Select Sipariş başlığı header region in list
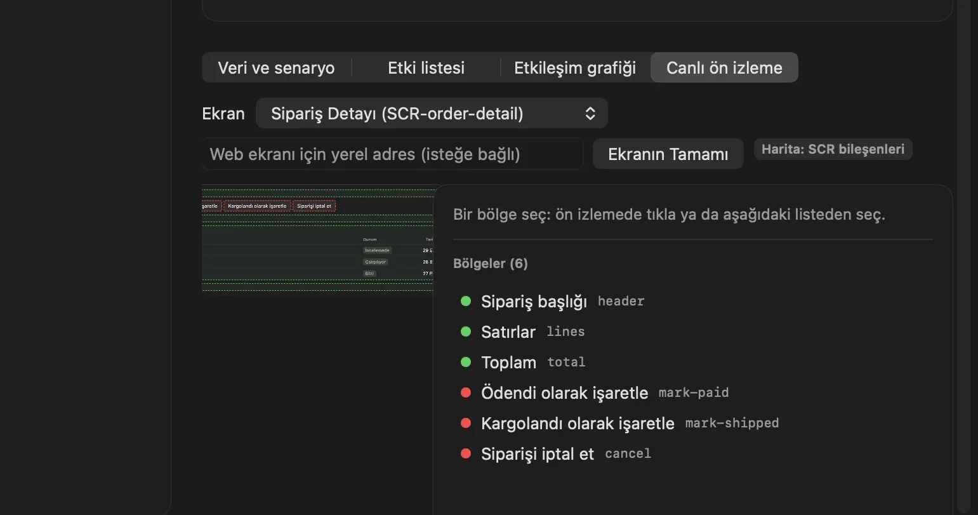This screenshot has width=978, height=515. coord(552,302)
